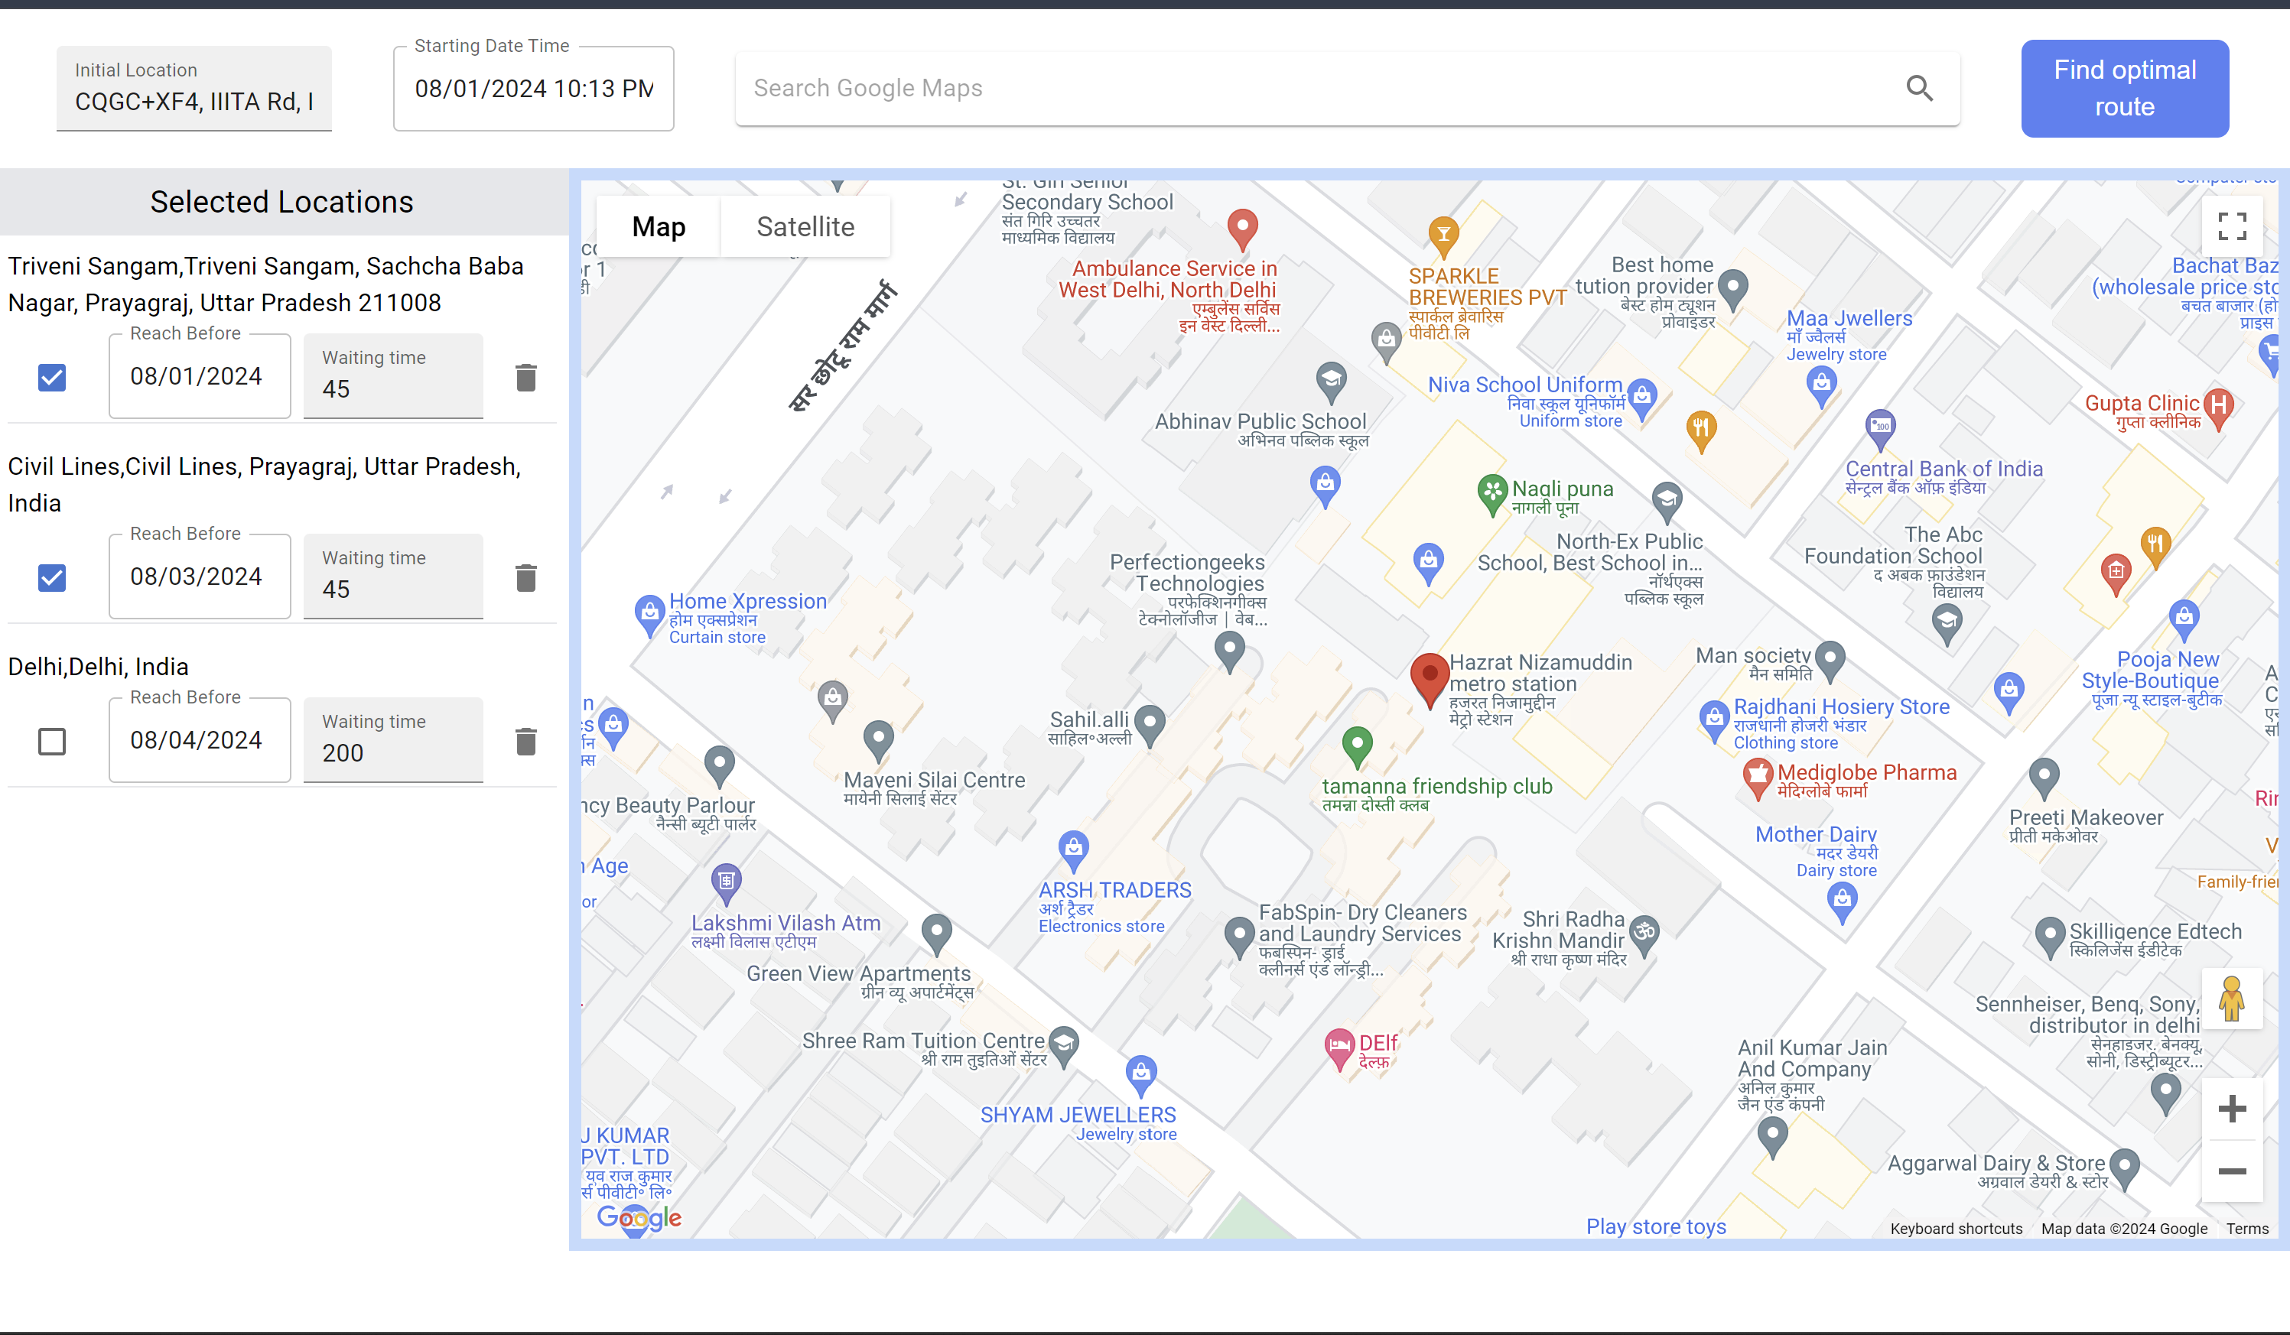Delete the Triveni Sangam location entry
Viewport: 2290px width, 1335px height.
tap(525, 378)
